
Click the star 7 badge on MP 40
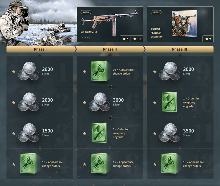click(x=125, y=39)
